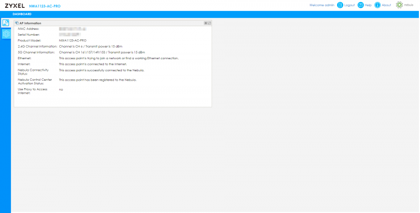Open the Nebula logo link
The width and height of the screenshot is (420, 213).
404,5
